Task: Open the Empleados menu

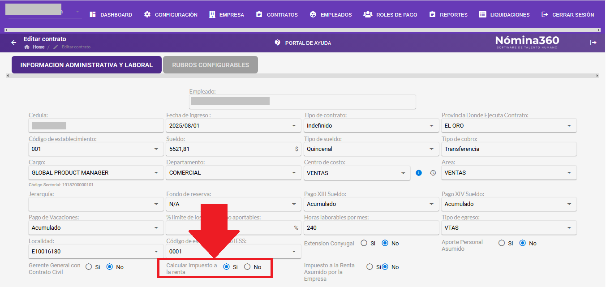Action: click(x=331, y=15)
